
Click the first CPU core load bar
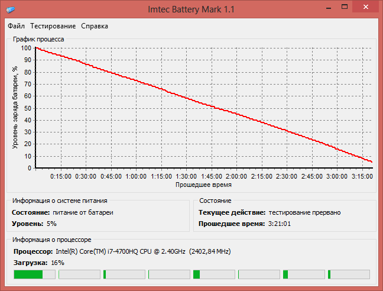tap(35, 274)
